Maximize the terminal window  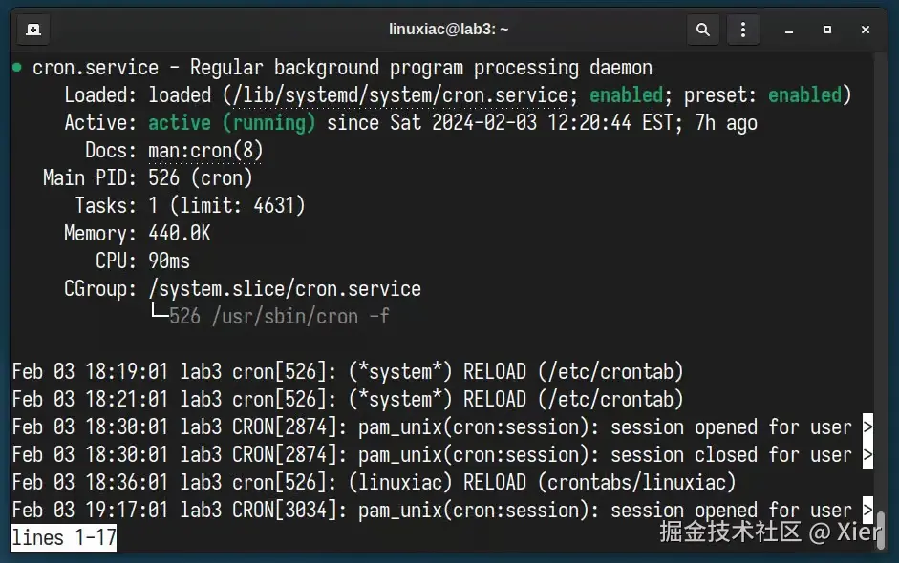[x=827, y=30]
